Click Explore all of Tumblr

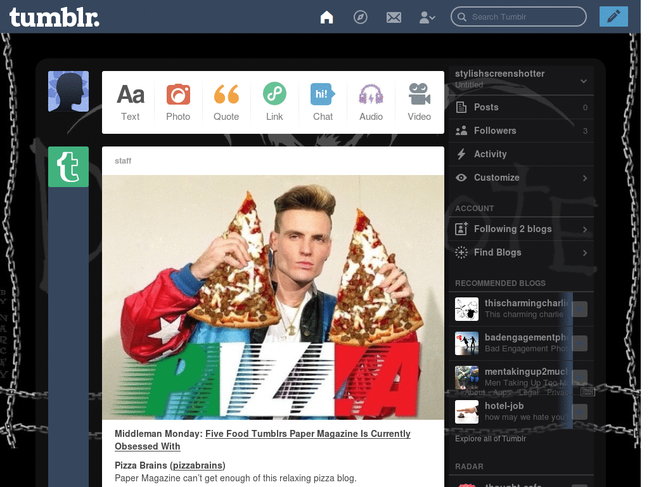click(x=491, y=439)
